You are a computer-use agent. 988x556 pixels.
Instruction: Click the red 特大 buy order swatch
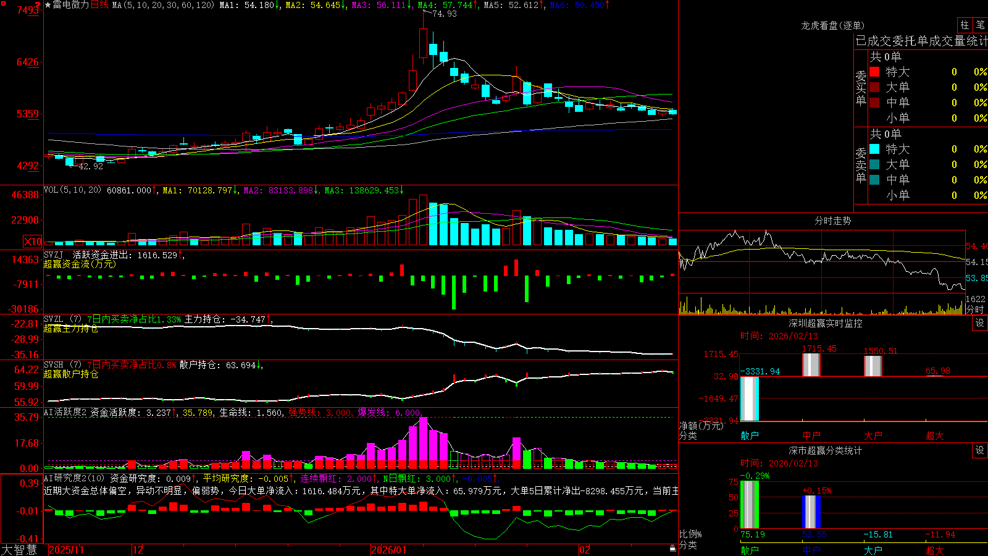(874, 72)
